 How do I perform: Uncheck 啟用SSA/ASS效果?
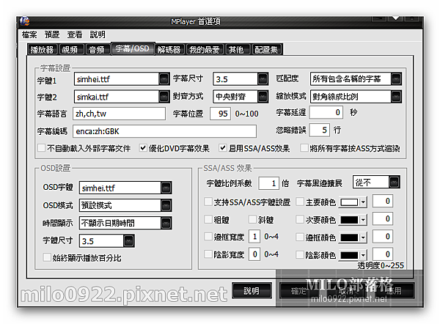coord(222,148)
